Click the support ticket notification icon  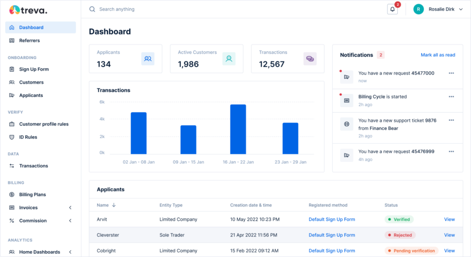pos(346,124)
